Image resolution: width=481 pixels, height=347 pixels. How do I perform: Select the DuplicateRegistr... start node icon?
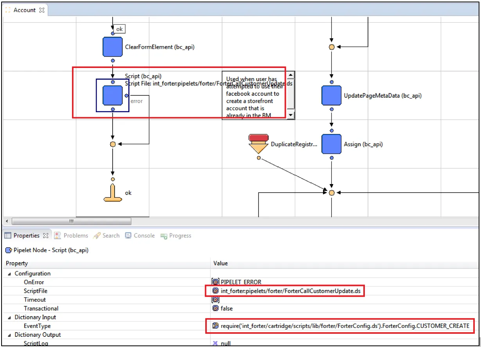(x=258, y=144)
